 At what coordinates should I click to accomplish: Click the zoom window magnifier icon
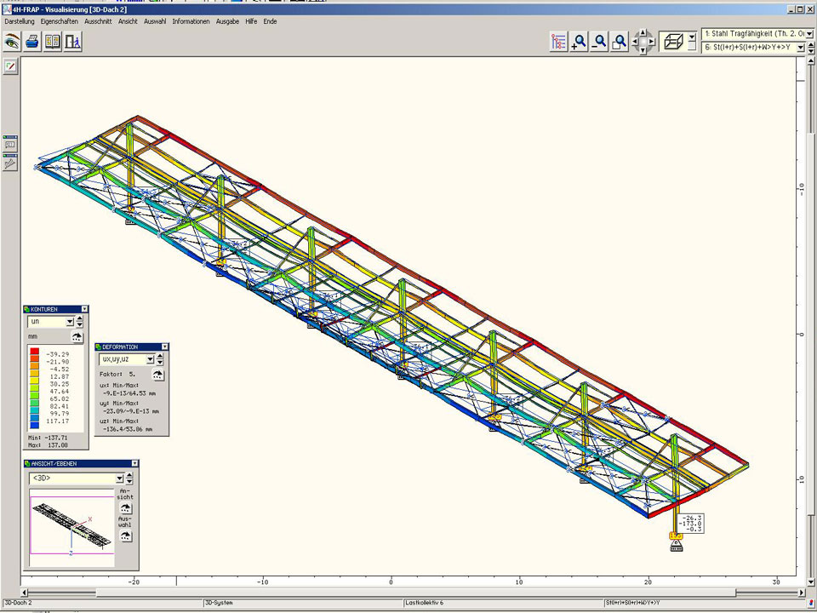coord(620,41)
